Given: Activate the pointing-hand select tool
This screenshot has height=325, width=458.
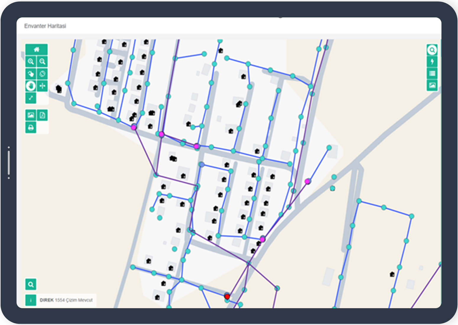Looking at the screenshot, I should (x=31, y=74).
